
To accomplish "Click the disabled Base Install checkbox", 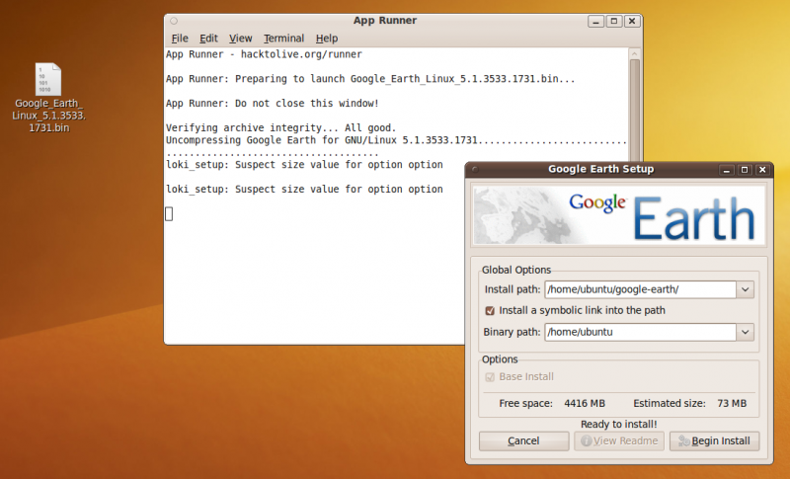I will (489, 376).
